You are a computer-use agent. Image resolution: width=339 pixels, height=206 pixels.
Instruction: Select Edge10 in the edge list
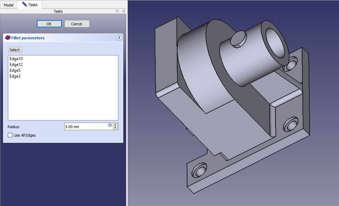click(x=16, y=59)
